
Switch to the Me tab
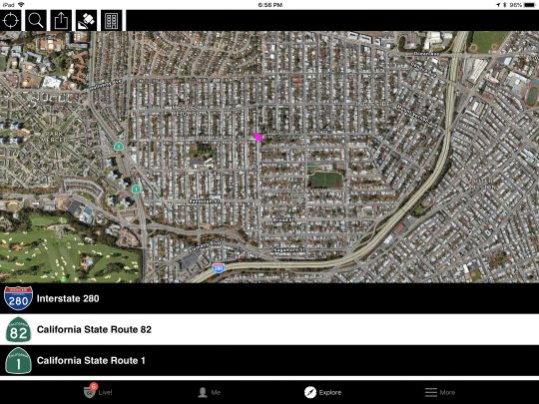[209, 392]
